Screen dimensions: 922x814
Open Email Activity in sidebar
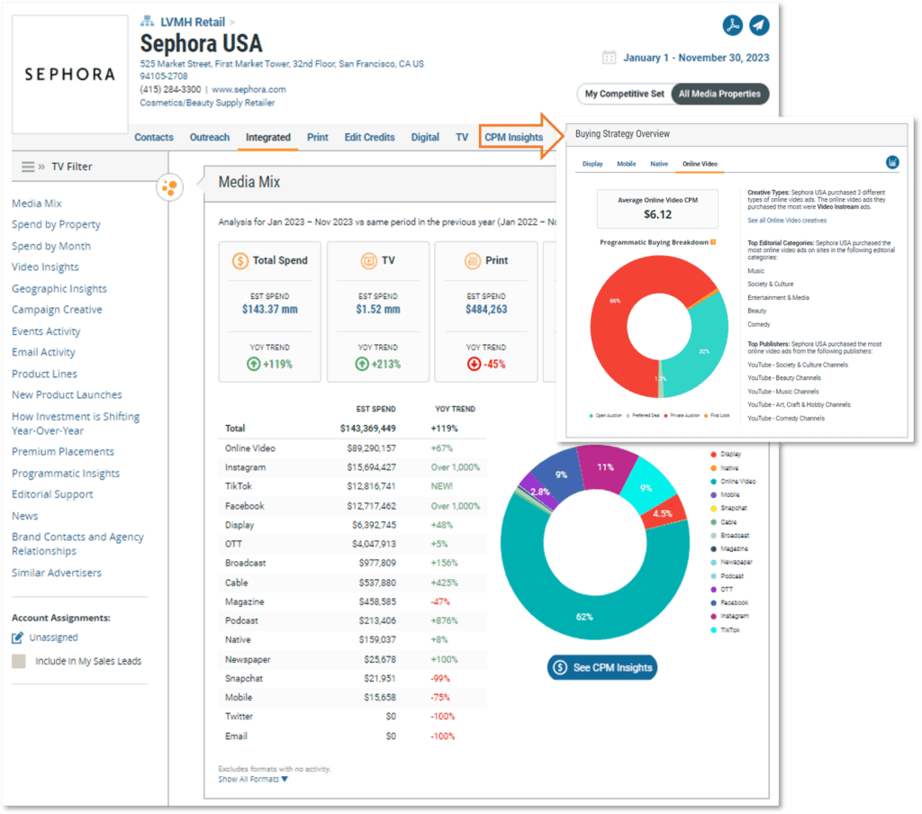tap(43, 352)
